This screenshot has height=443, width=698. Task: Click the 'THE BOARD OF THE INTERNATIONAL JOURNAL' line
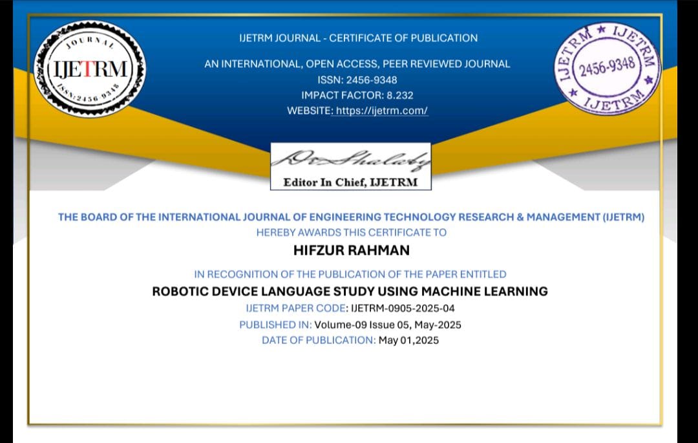point(351,217)
